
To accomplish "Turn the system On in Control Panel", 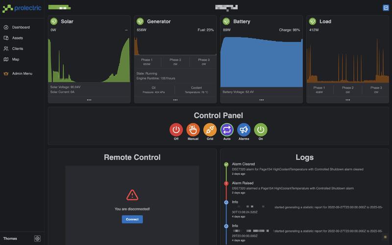I will (x=261, y=130).
